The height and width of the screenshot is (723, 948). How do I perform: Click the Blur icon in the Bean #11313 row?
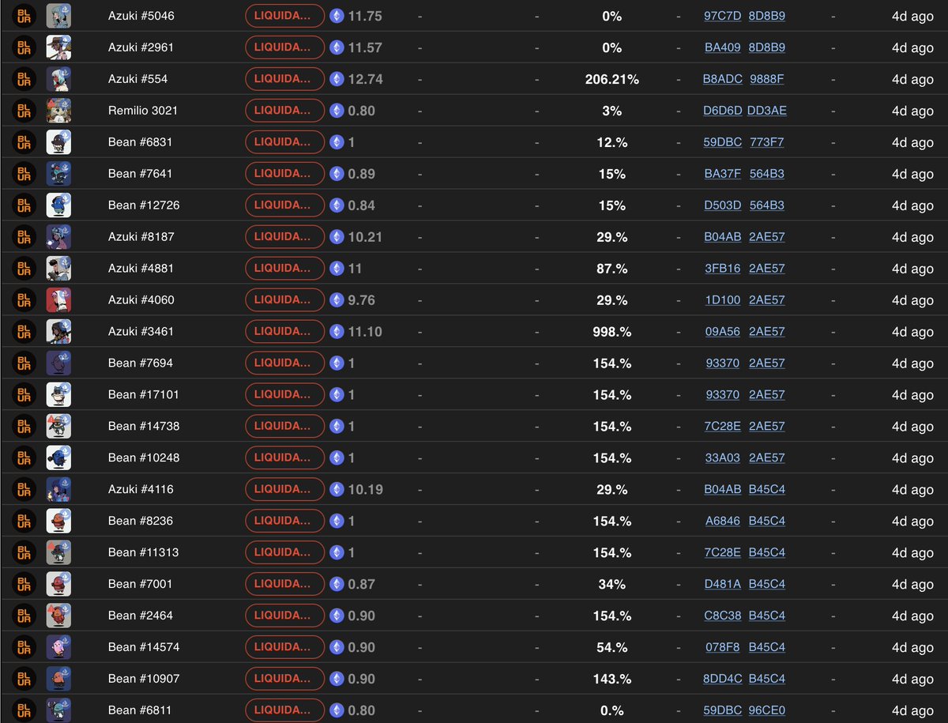[24, 553]
